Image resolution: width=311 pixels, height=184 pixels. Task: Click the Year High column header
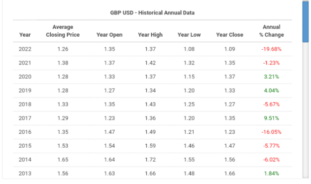coord(150,35)
